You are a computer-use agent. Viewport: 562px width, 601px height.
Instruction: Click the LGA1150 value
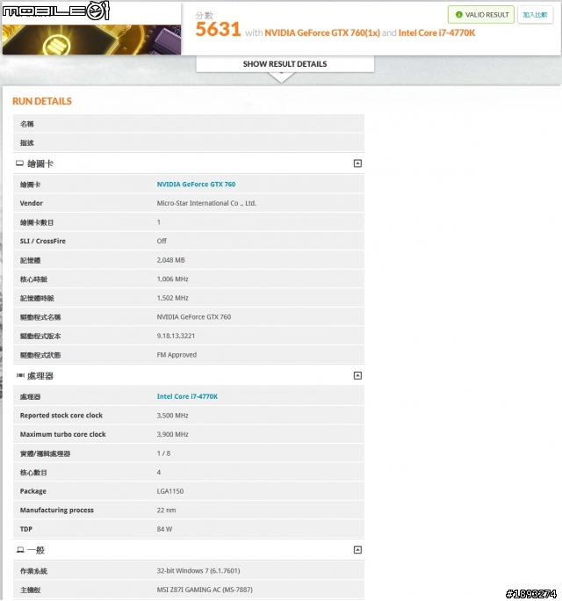click(x=170, y=491)
